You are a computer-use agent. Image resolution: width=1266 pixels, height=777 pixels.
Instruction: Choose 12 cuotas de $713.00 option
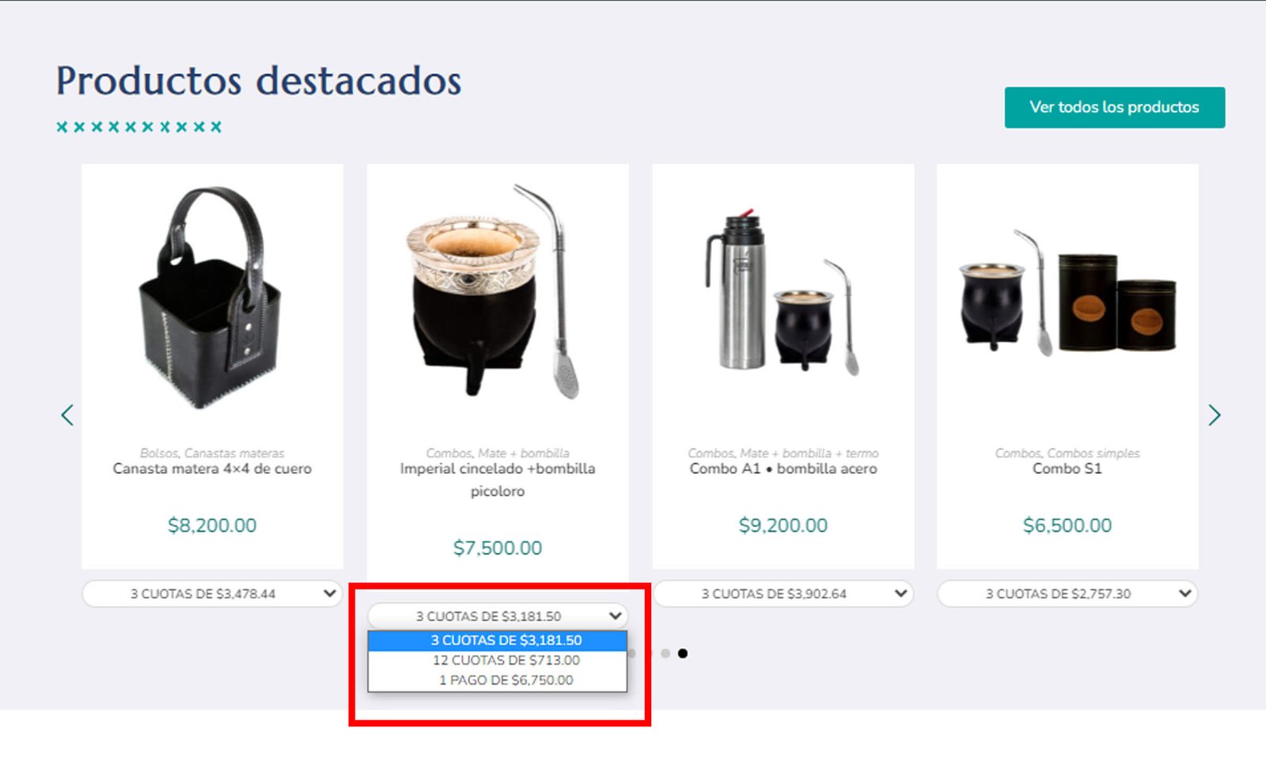498,660
